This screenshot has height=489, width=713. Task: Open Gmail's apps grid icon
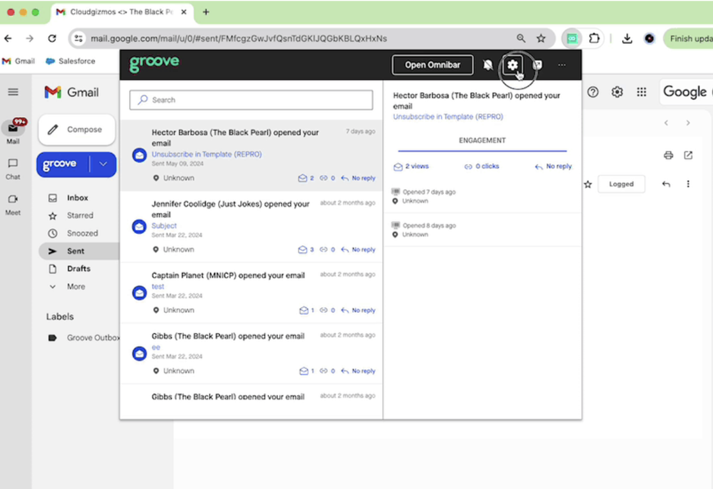pos(641,92)
